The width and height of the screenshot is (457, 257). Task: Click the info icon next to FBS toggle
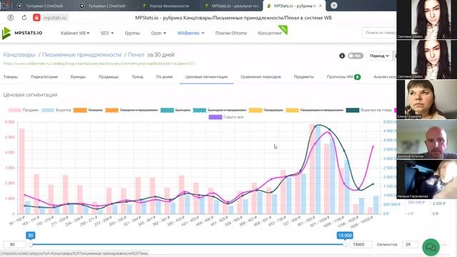coord(342,56)
